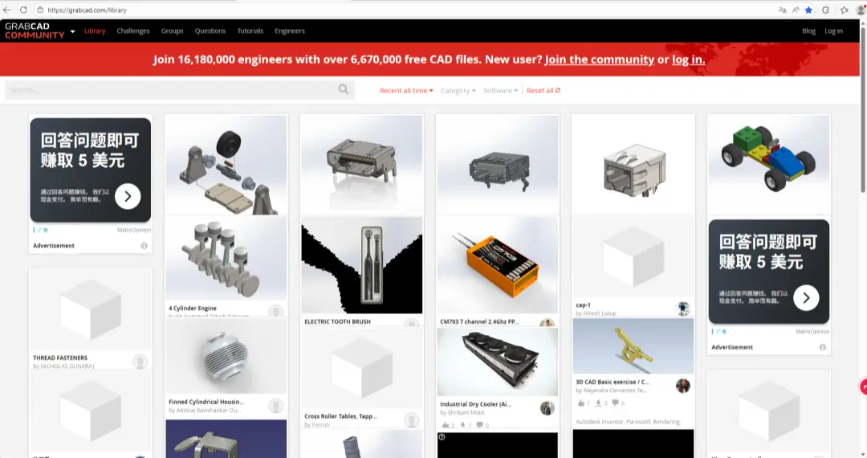Screen dimensions: 867x458
Task: Open the 4 Cylinder Engine model thumbnail
Action: (x=226, y=259)
